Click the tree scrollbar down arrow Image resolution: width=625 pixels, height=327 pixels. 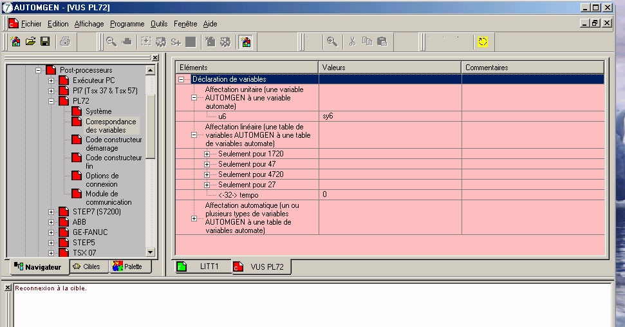click(x=151, y=252)
